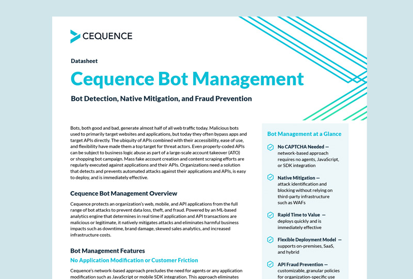
Task: Click the 'Bot Management Features' heading
Action: pyautogui.click(x=107, y=251)
